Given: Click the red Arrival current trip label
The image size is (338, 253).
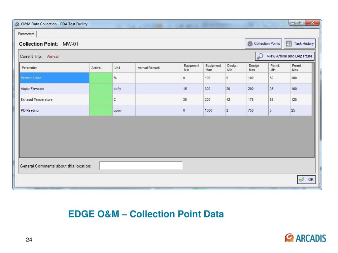Looking at the screenshot, I should pyautogui.click(x=53, y=56).
